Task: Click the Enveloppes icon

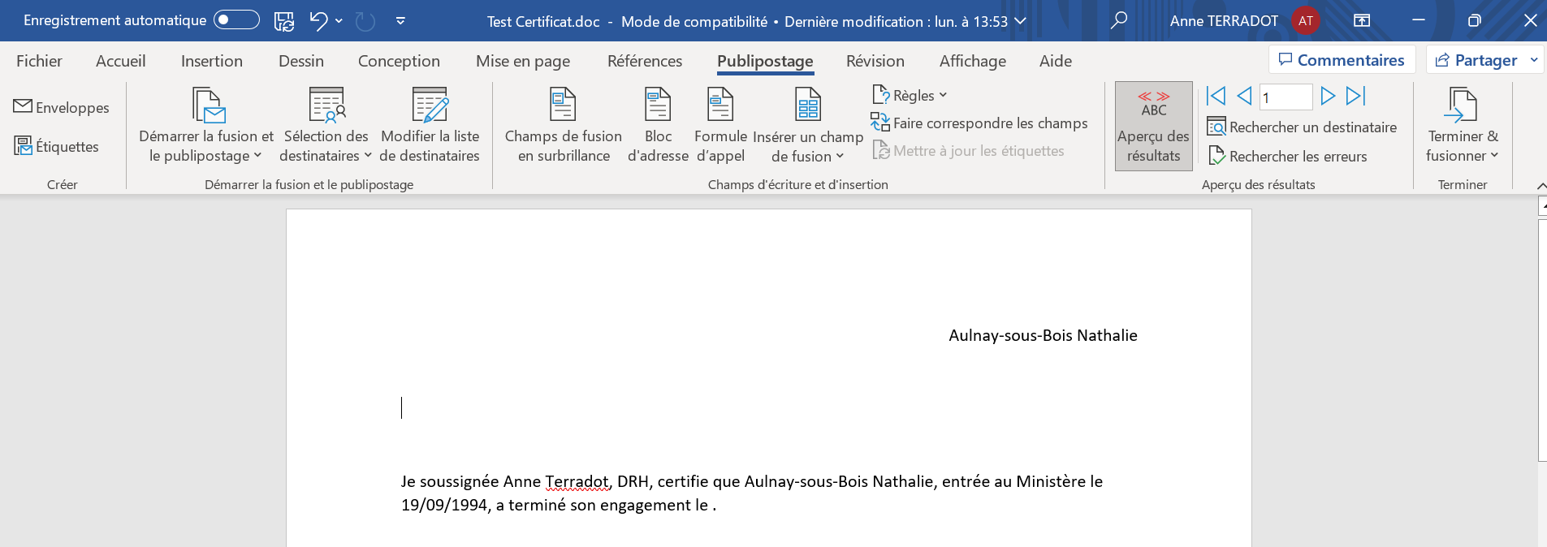Action: 23,107
